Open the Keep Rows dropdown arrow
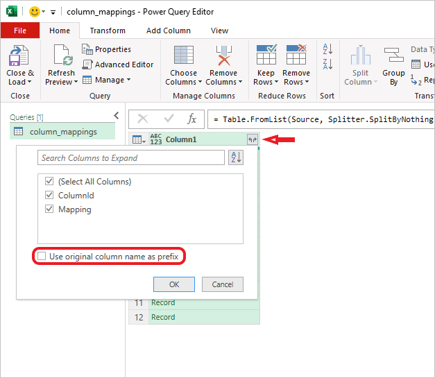The image size is (435, 378). point(276,82)
